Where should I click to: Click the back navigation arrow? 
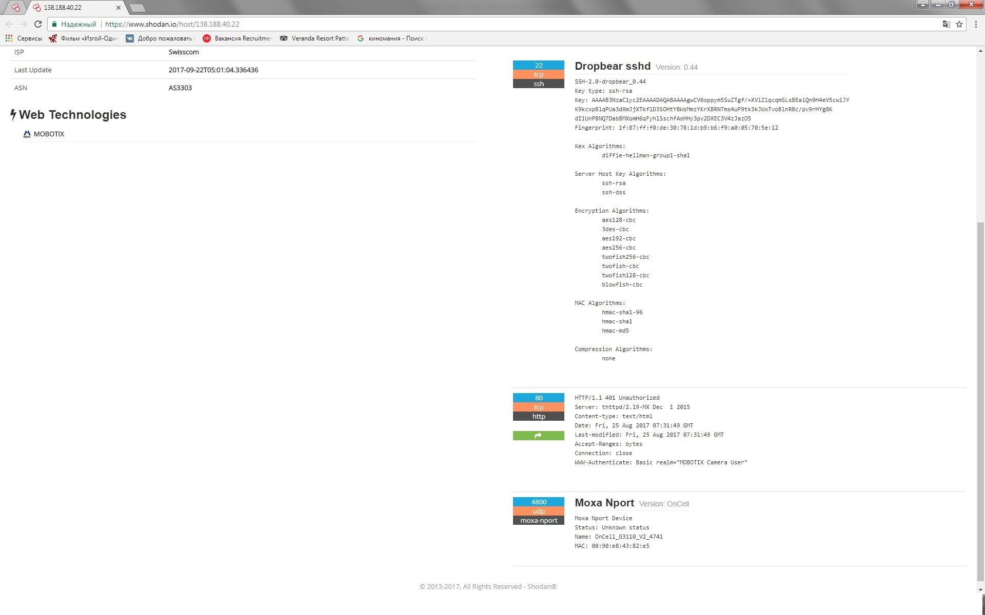tap(9, 24)
